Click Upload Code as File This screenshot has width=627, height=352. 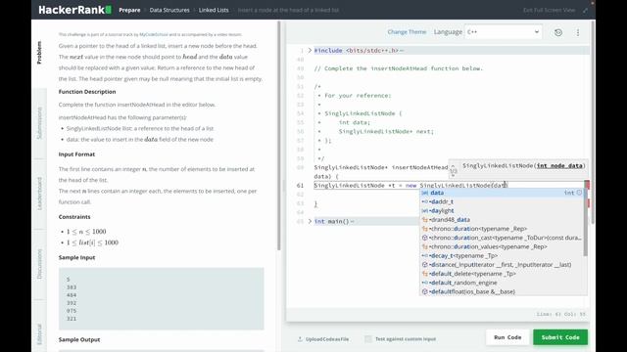click(x=327, y=339)
